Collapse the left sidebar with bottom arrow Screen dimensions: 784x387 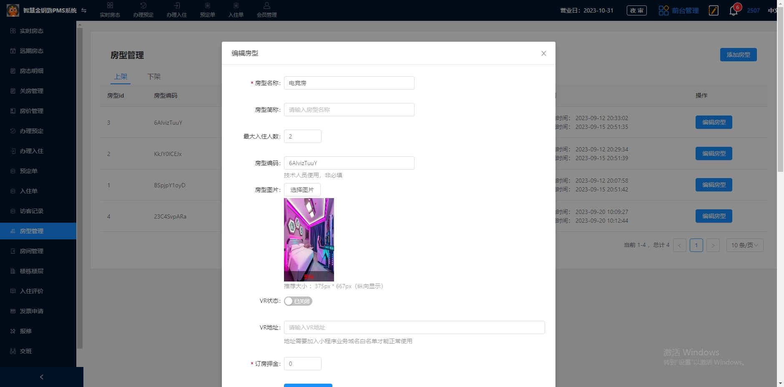coord(41,377)
